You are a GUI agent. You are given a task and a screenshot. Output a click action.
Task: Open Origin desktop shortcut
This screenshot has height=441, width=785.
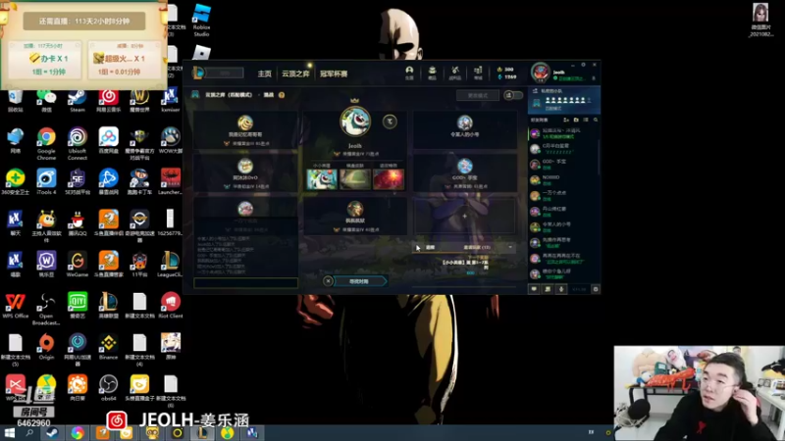(x=46, y=347)
